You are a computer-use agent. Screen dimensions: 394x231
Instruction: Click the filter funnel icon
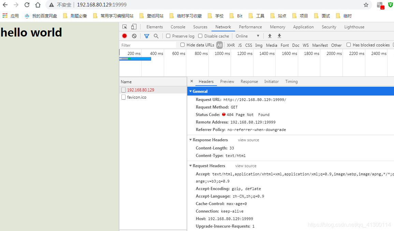point(147,36)
